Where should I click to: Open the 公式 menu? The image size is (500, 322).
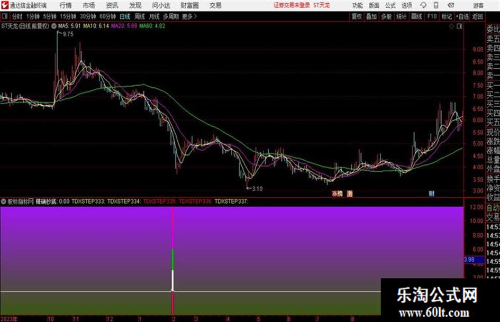click(x=390, y=5)
